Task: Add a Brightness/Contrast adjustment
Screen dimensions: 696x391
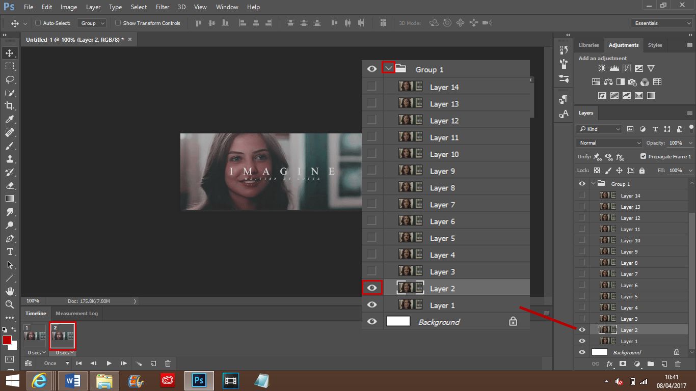Action: [x=602, y=68]
